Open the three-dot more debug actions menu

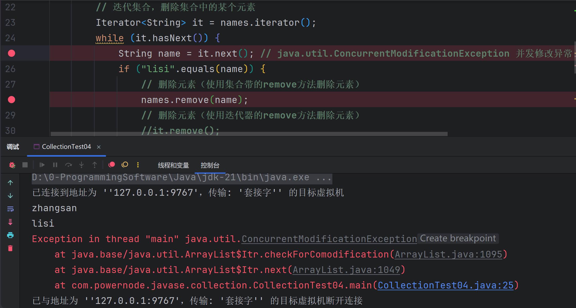click(138, 165)
